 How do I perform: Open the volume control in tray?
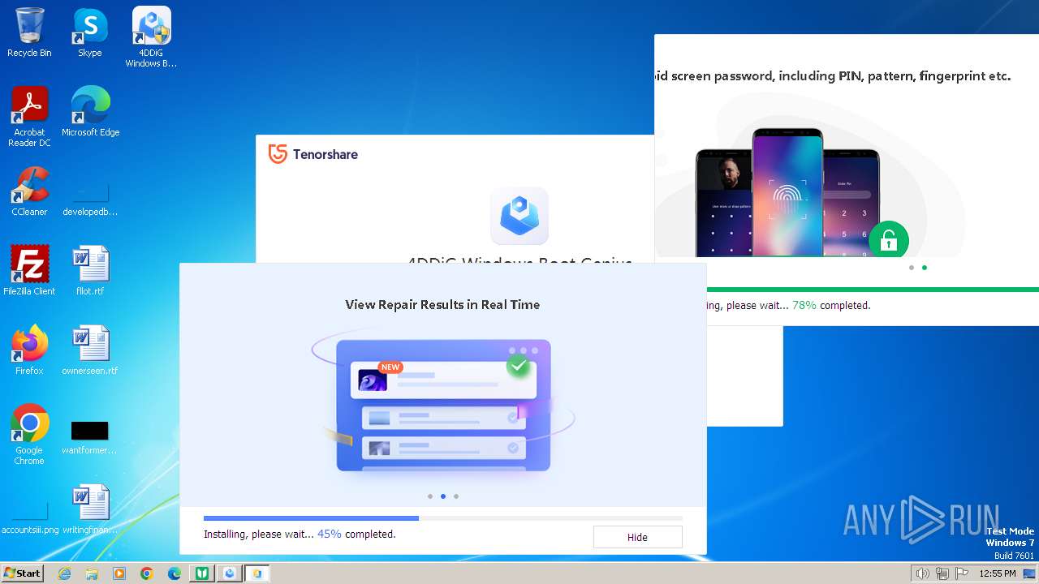923,573
